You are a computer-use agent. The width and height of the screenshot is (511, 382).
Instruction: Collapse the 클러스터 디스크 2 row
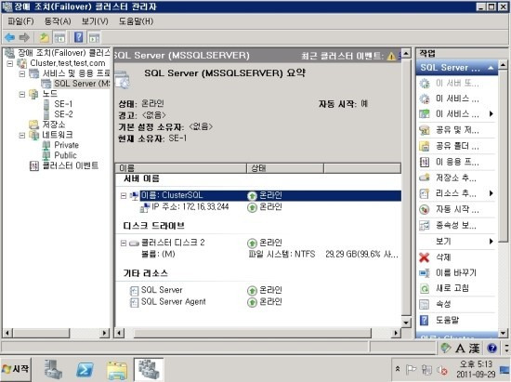[x=124, y=243]
